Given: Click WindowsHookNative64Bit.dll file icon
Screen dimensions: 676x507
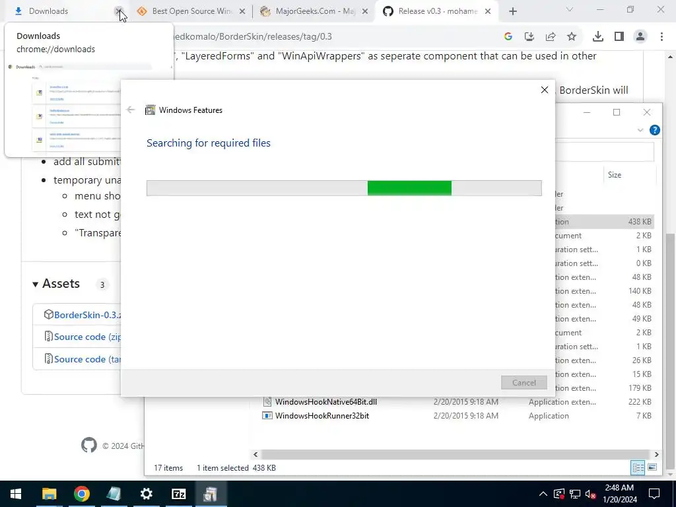Looking at the screenshot, I should 267,402.
